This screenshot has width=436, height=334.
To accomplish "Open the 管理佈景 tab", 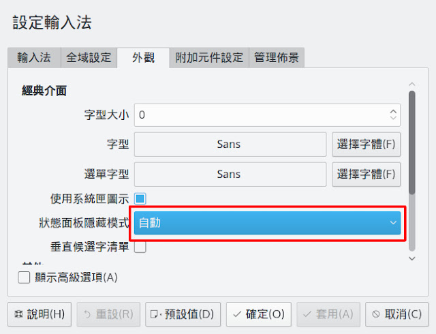I will tap(276, 58).
